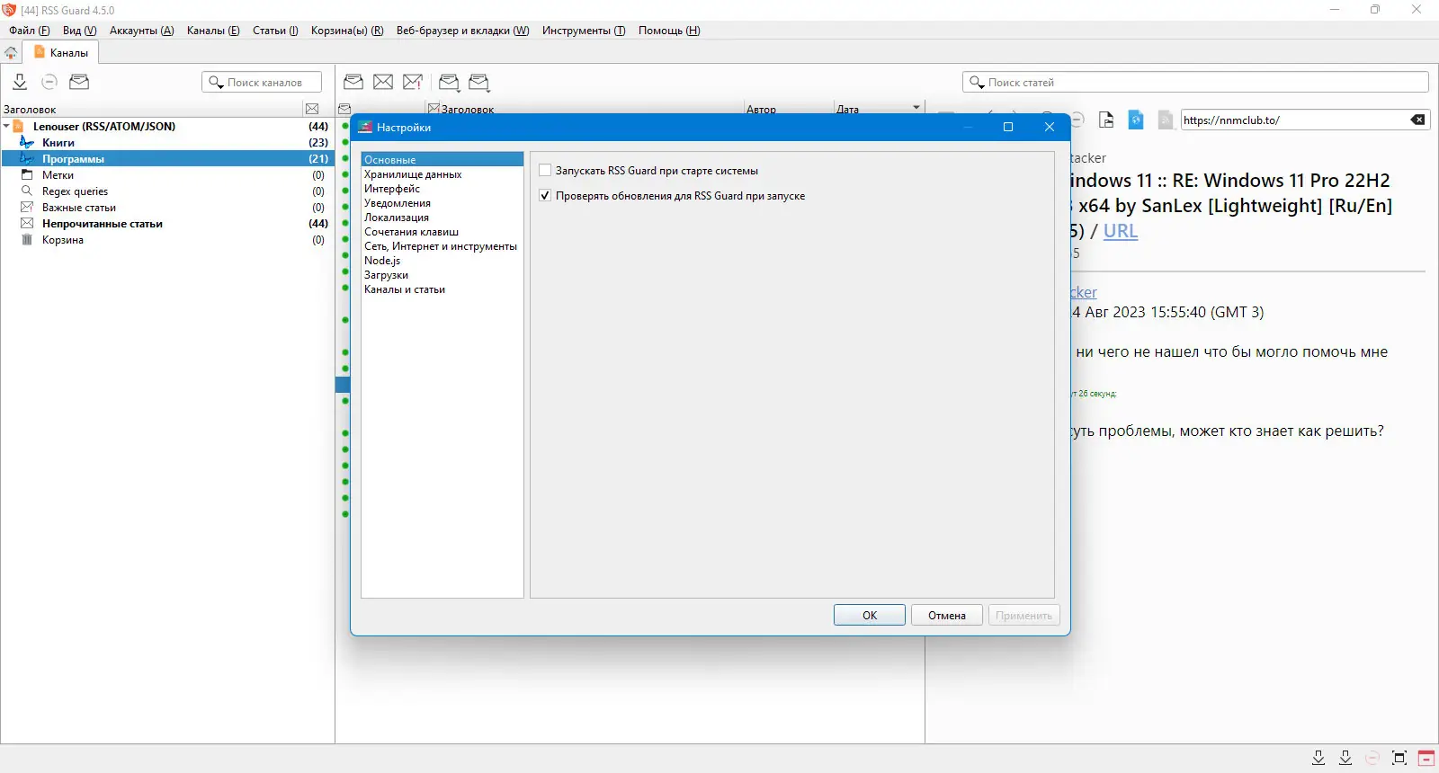
Task: Toggle checking for RSS Guard updates on launch
Action: coord(545,196)
